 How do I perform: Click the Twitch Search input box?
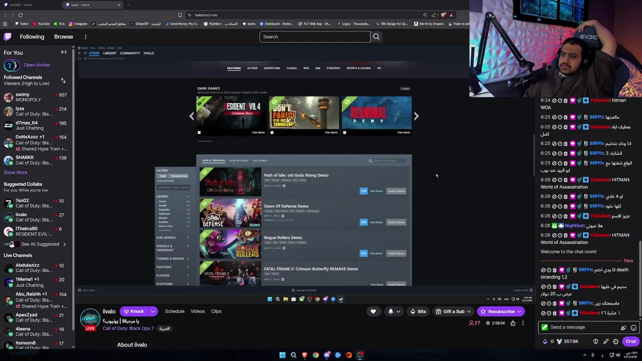point(315,37)
